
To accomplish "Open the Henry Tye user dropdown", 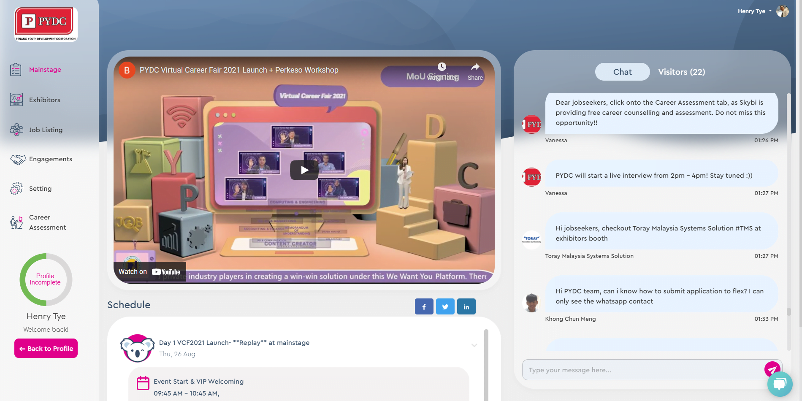I will (755, 11).
